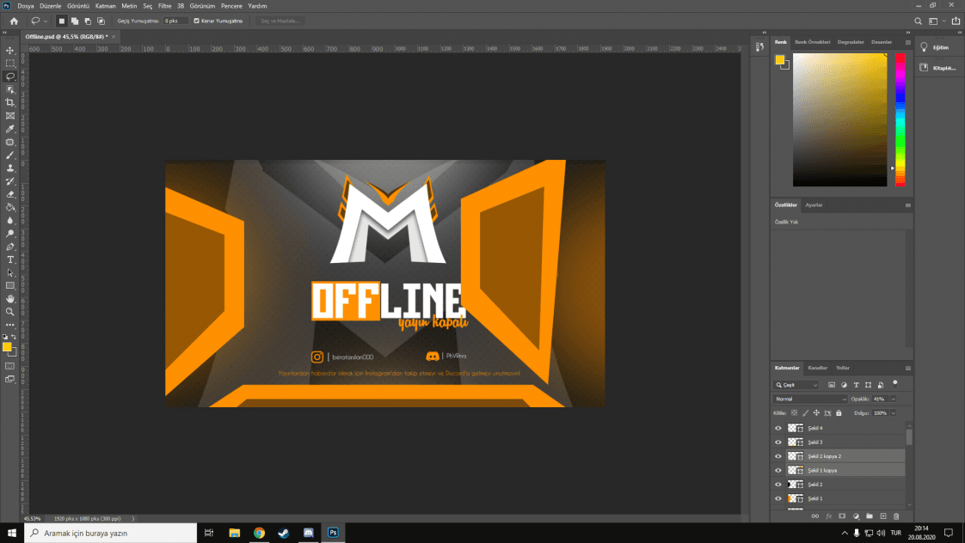Switch to the Renk Örnekleri tab
Image resolution: width=965 pixels, height=543 pixels.
click(813, 42)
